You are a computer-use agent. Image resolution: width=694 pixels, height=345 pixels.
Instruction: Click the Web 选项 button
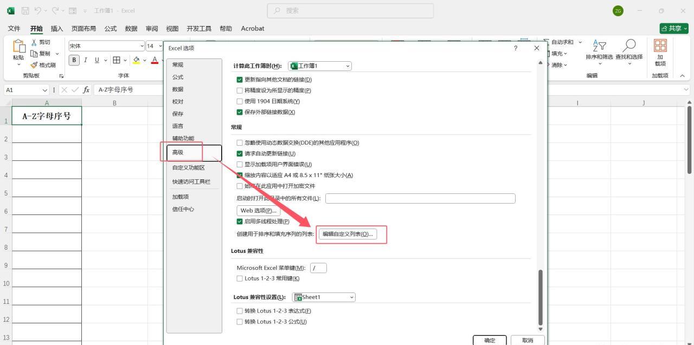[x=258, y=211]
